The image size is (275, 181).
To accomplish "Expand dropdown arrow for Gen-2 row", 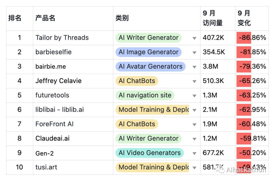I will (x=195, y=153).
